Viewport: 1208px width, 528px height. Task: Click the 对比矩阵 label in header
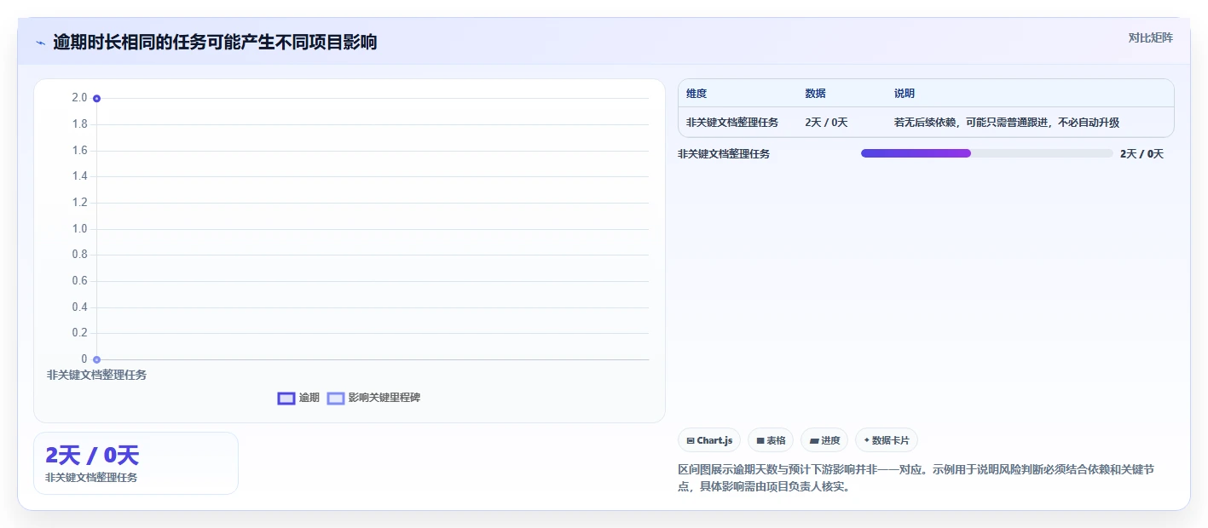[1151, 37]
